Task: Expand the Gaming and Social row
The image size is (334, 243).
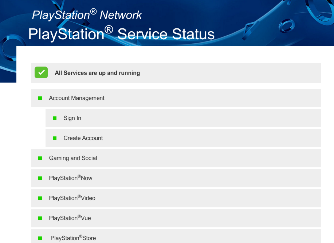Action: 176,158
